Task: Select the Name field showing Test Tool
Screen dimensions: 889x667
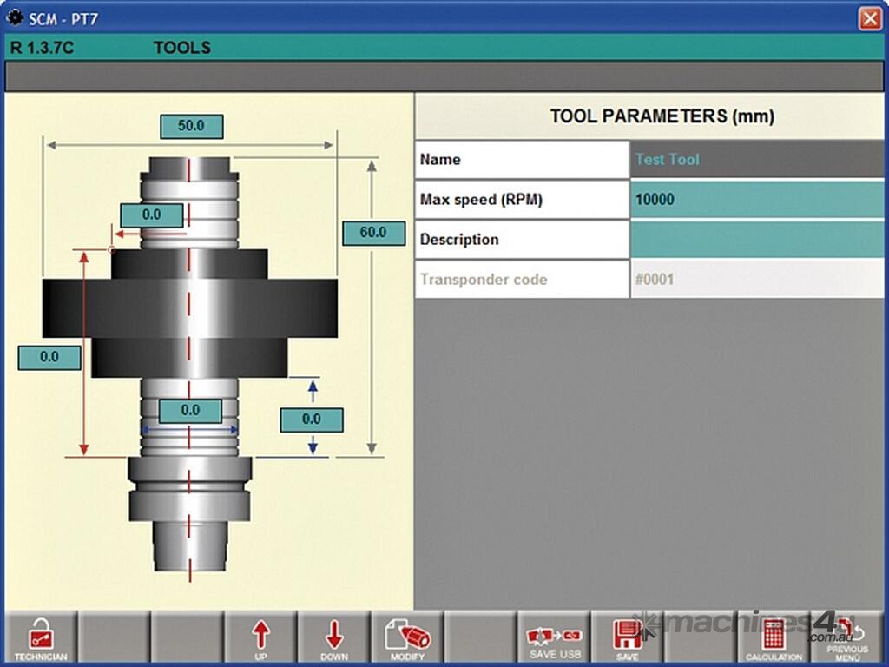Action: click(756, 160)
